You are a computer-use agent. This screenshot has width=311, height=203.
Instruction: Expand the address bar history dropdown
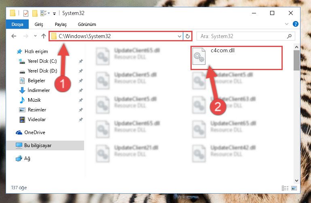pos(179,36)
